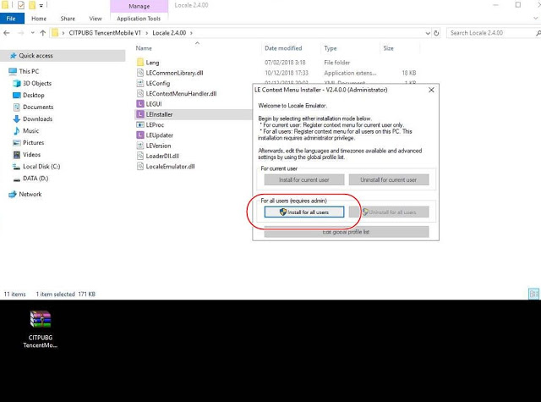The image size is (541, 402).
Task: Open Desktop in the sidebar
Action: coord(34,95)
